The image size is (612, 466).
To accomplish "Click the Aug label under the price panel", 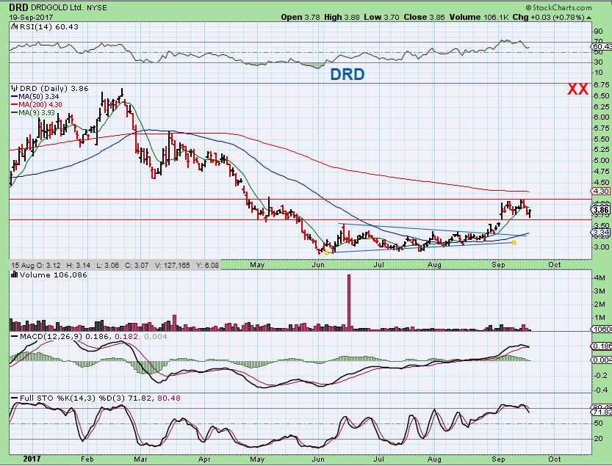I will point(434,265).
